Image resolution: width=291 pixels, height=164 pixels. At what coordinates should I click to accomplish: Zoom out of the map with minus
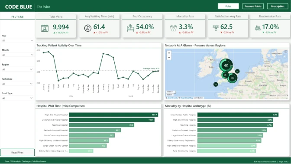(169, 57)
